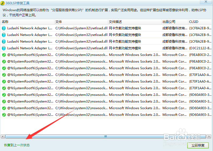213x151 pixels.
Task: Select the Ludashi name cell in the {D3C21122-8 row
Action: [30, 48]
